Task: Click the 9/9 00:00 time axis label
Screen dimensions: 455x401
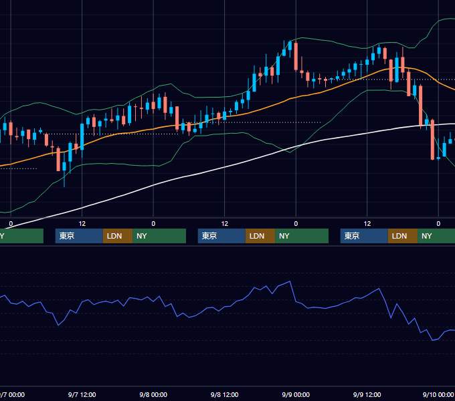Action: (296, 394)
